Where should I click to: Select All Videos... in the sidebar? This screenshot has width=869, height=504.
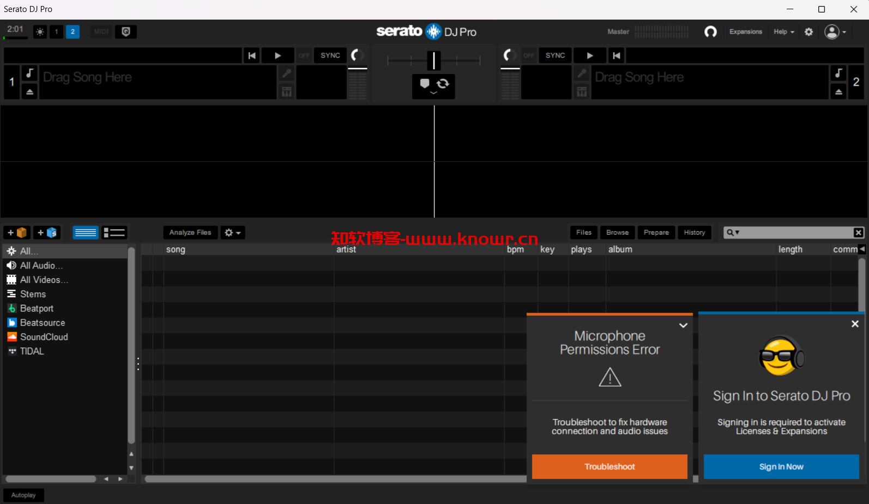[x=65, y=280]
